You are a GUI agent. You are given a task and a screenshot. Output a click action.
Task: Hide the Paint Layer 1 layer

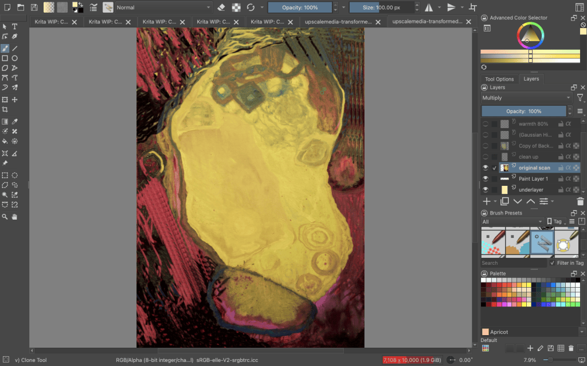pos(486,178)
